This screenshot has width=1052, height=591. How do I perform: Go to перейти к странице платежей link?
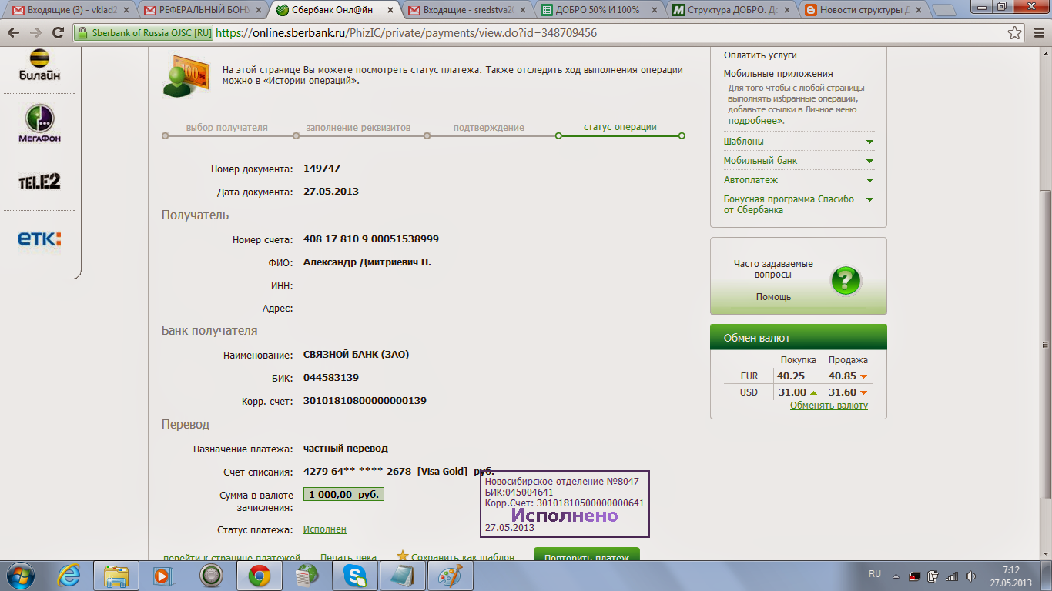click(x=232, y=557)
